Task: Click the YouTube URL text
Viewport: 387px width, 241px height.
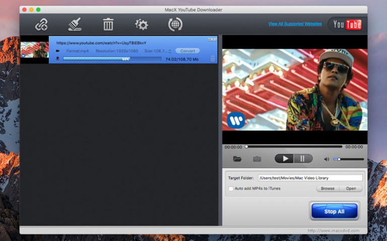Action: [101, 43]
